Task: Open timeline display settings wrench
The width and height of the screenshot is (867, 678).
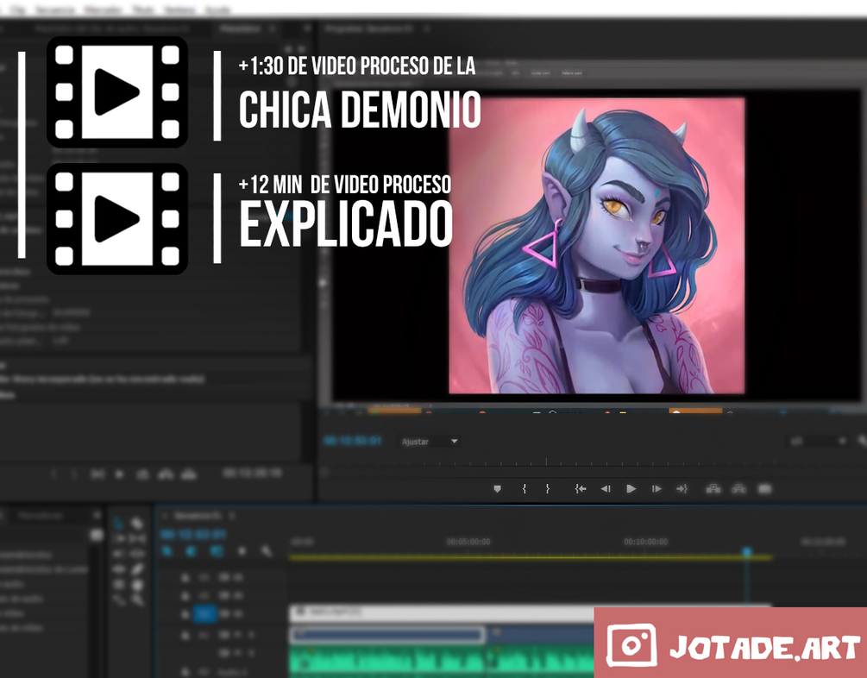Action: [267, 551]
